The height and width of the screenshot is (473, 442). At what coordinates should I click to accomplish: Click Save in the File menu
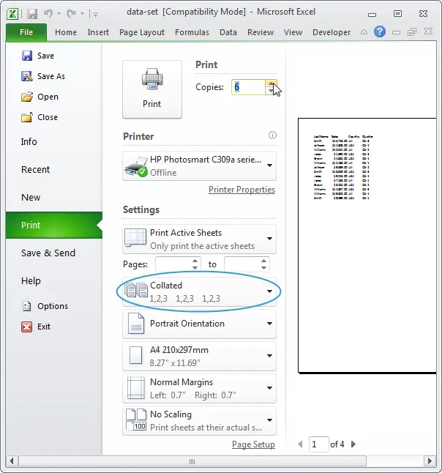click(x=38, y=56)
